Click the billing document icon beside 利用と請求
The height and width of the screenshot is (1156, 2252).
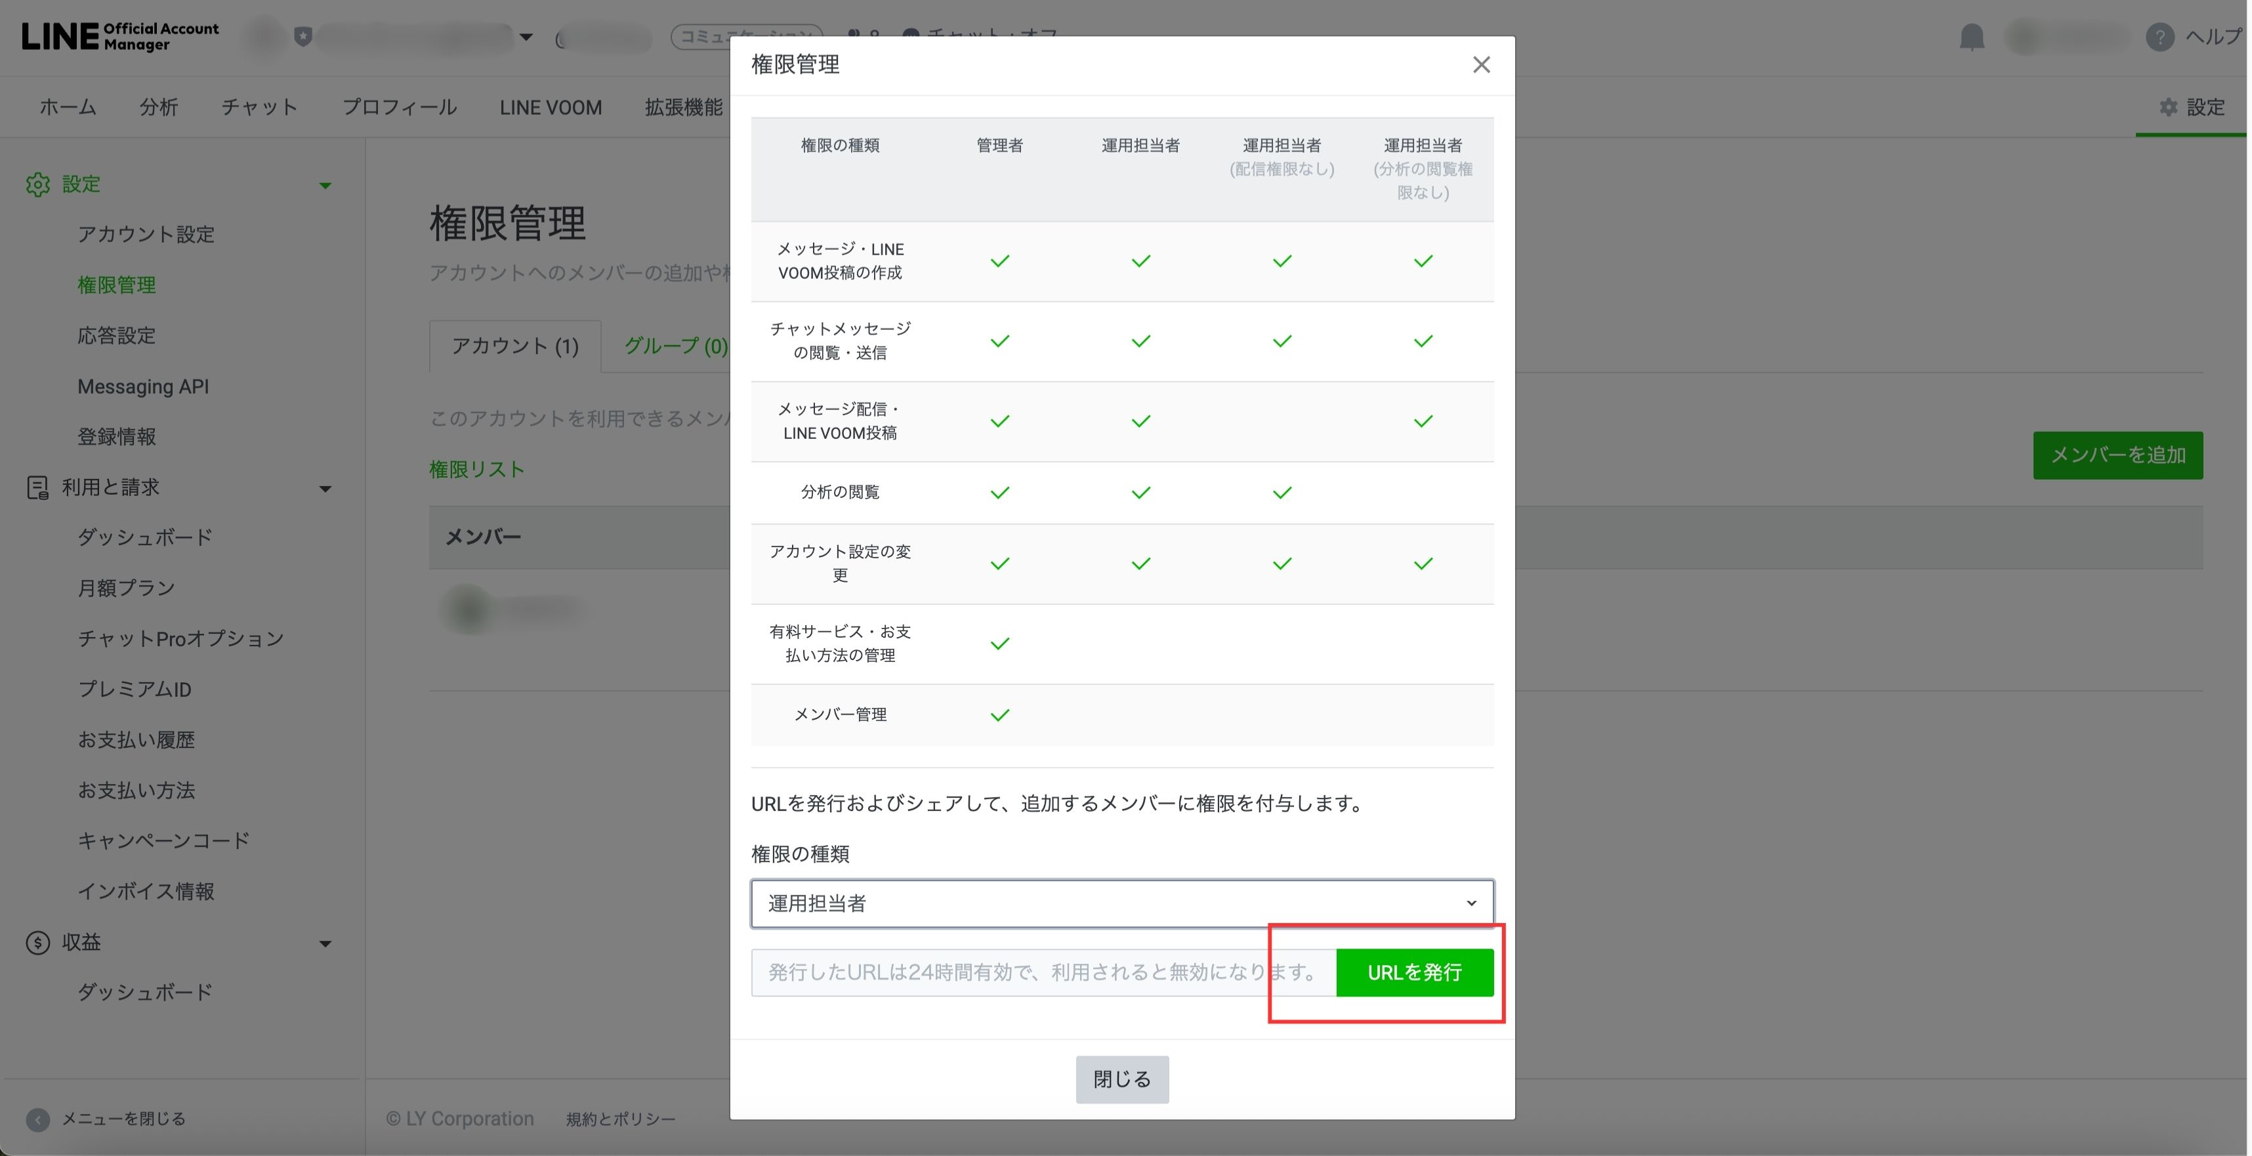37,487
